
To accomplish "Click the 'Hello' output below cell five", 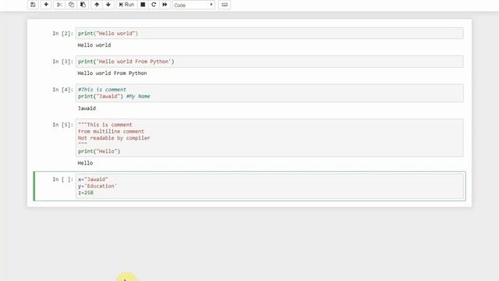I will click(x=85, y=163).
